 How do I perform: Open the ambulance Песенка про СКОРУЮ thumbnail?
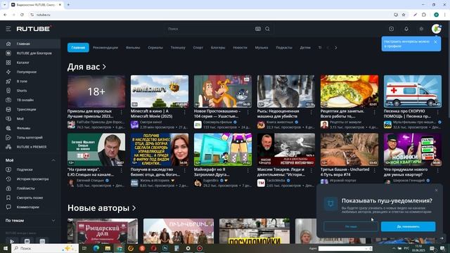click(413, 91)
